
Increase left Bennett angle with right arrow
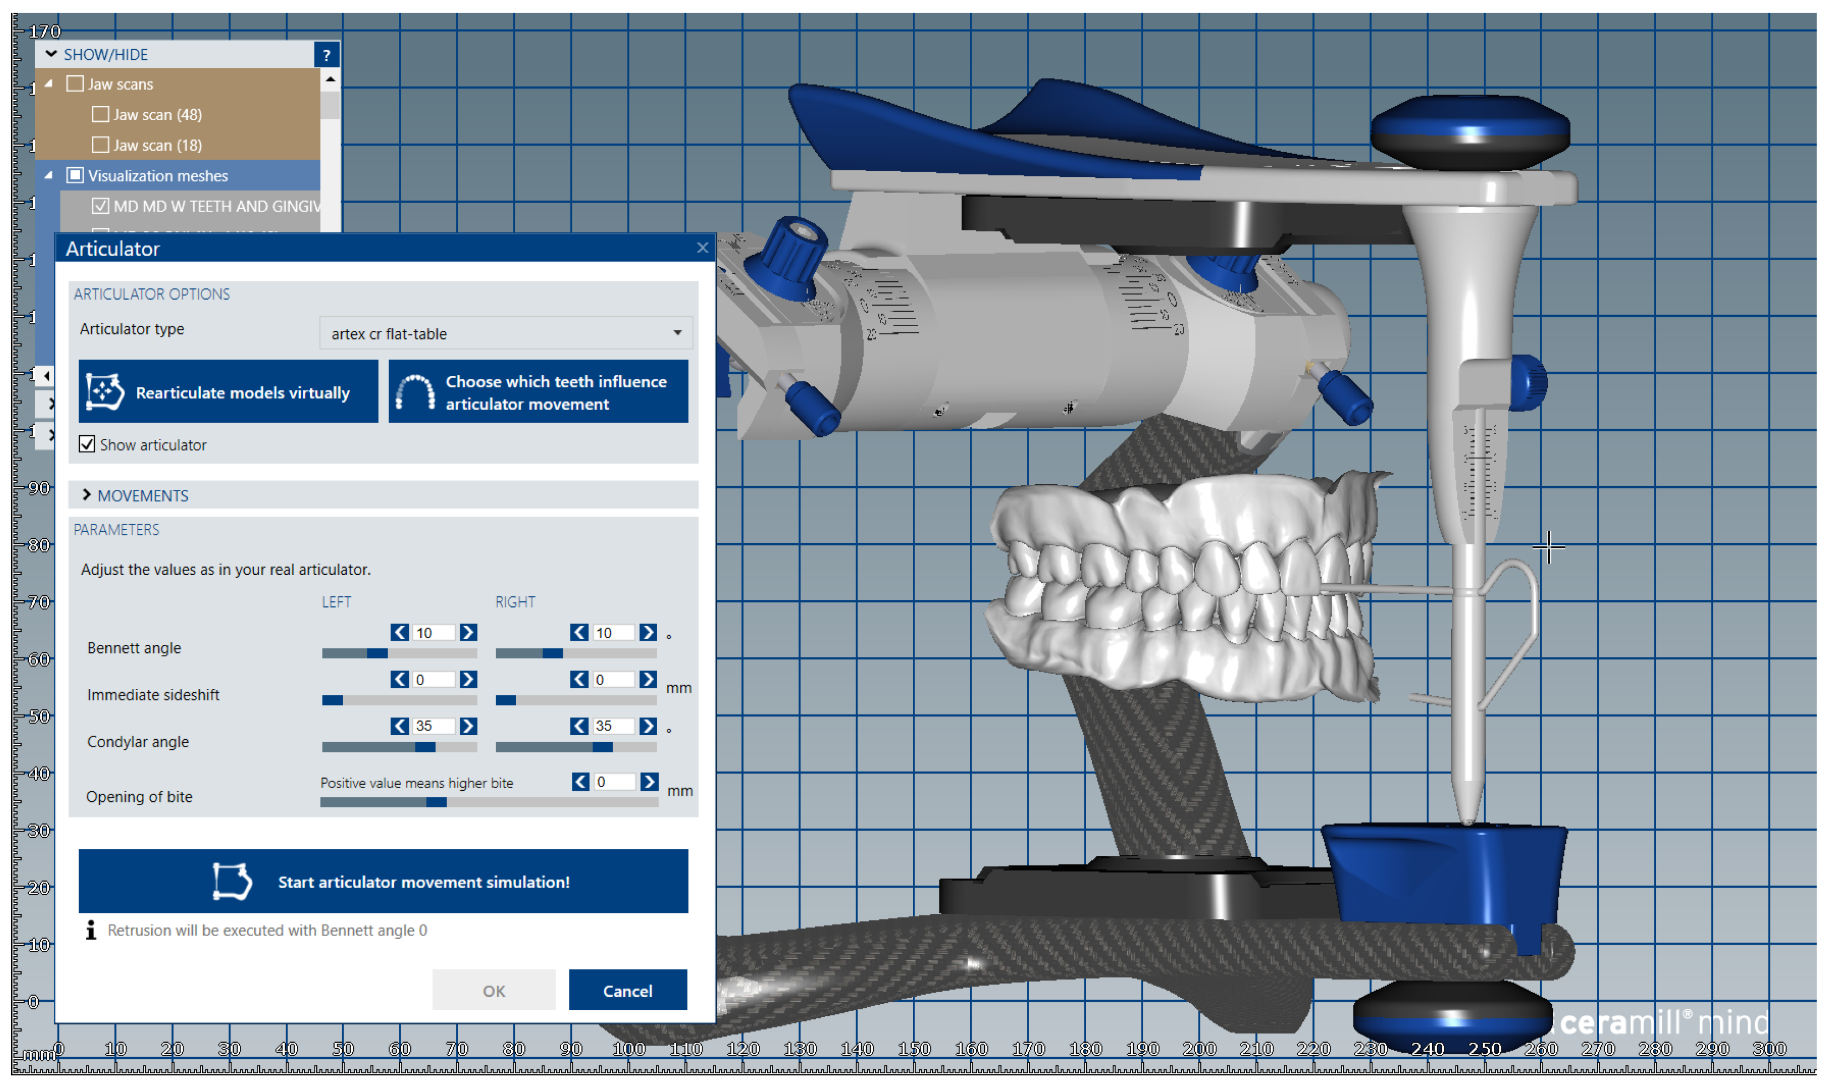(x=468, y=633)
